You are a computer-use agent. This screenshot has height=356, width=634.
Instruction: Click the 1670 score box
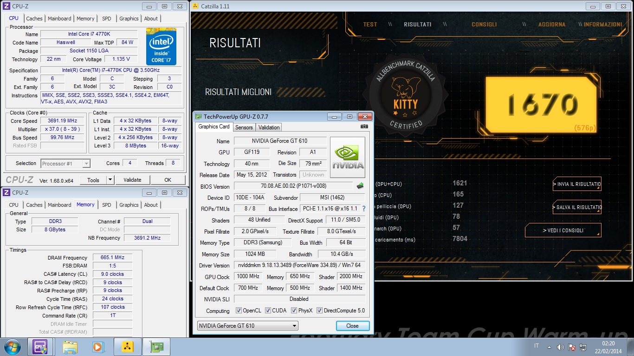[541, 104]
